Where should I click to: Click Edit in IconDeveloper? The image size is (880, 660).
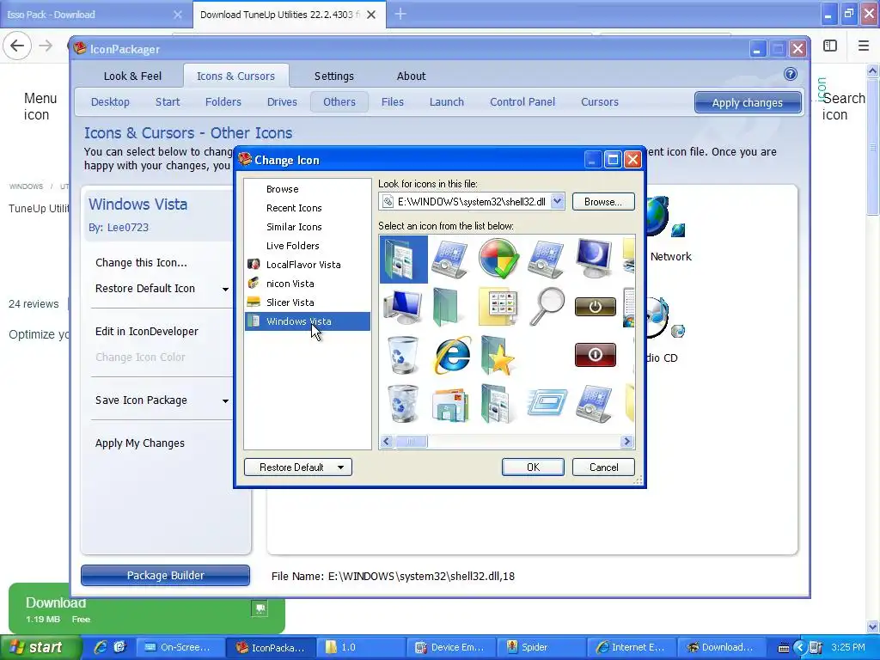tap(146, 331)
